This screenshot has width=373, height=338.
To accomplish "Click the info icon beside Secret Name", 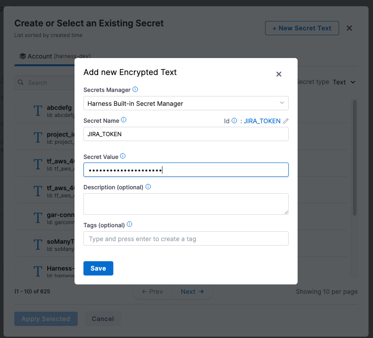I will pos(124,120).
